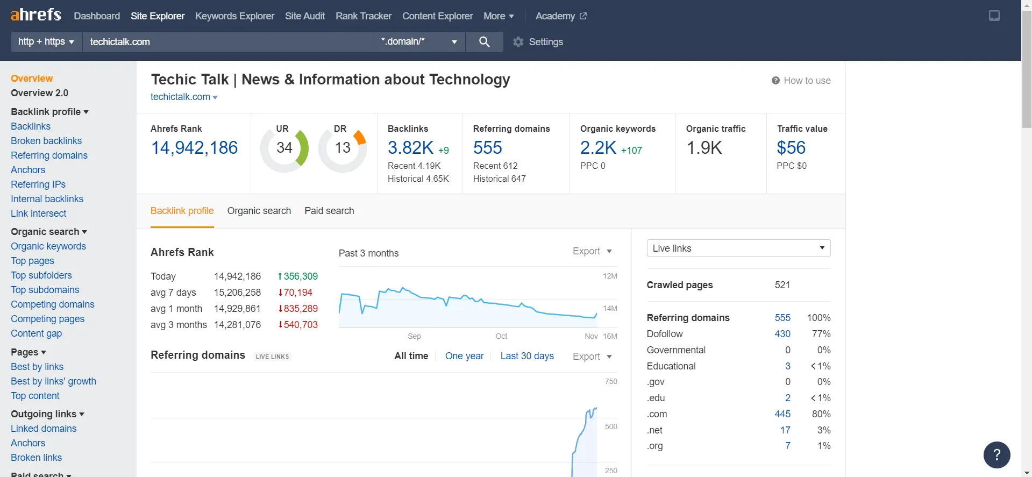The width and height of the screenshot is (1032, 477).
Task: Click the notifications panel icon top right
Action: point(994,16)
